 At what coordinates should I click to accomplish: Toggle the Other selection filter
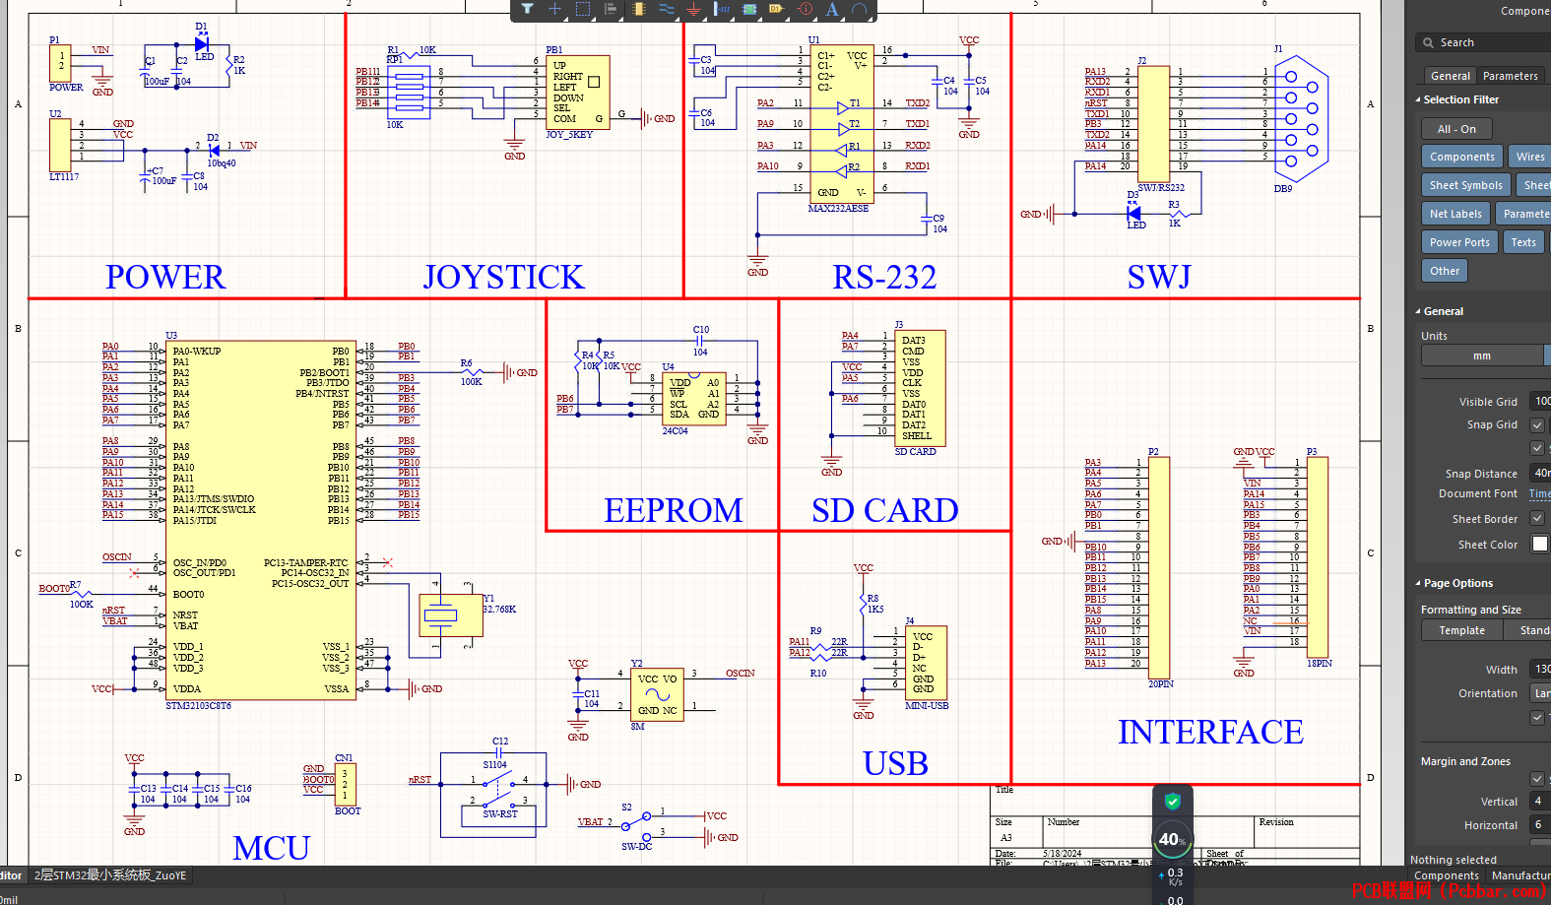(1445, 271)
